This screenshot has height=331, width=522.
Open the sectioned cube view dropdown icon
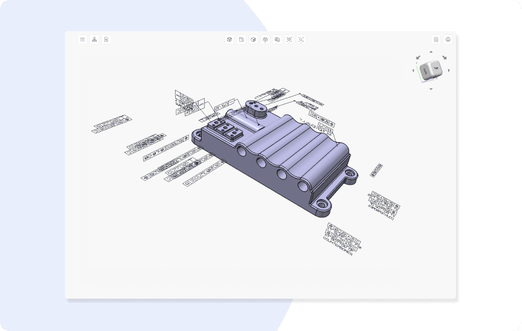265,39
